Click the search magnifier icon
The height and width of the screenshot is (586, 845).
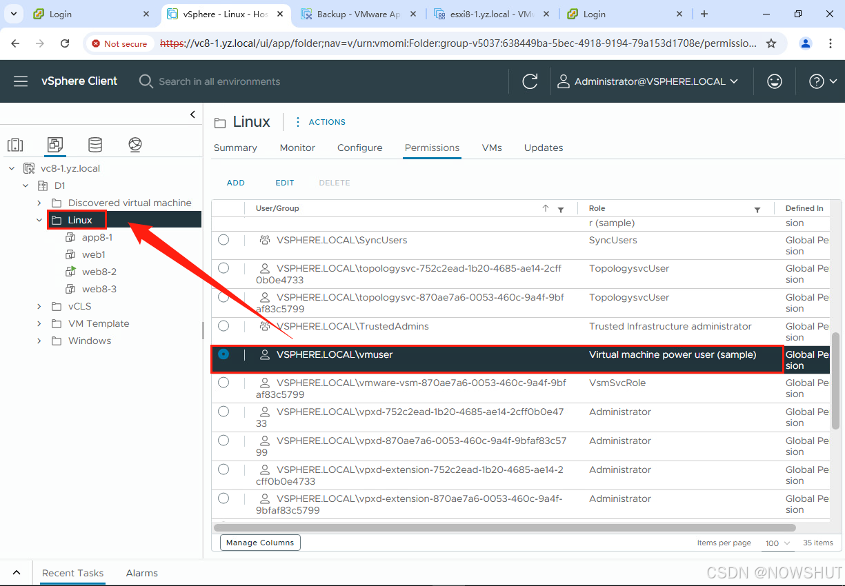click(146, 81)
